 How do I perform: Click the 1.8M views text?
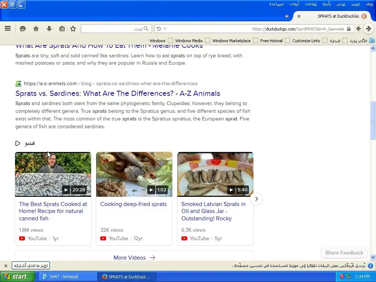coord(31,230)
